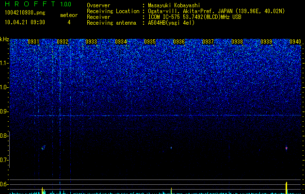Click the 1.0 kHz axis label
This screenshot has height=194, width=305.
(4, 87)
